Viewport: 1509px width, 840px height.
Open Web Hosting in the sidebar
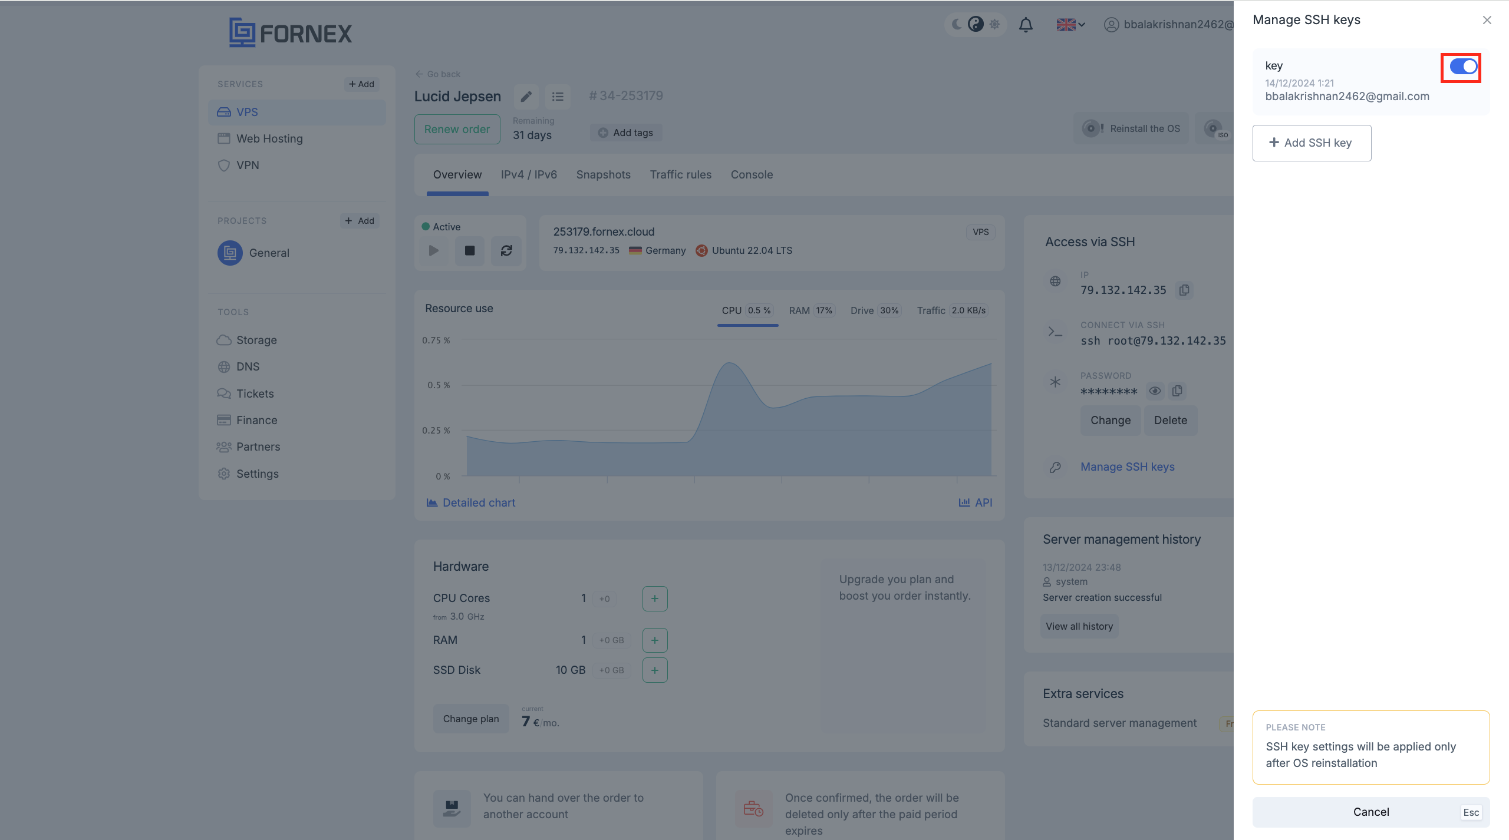296,138
